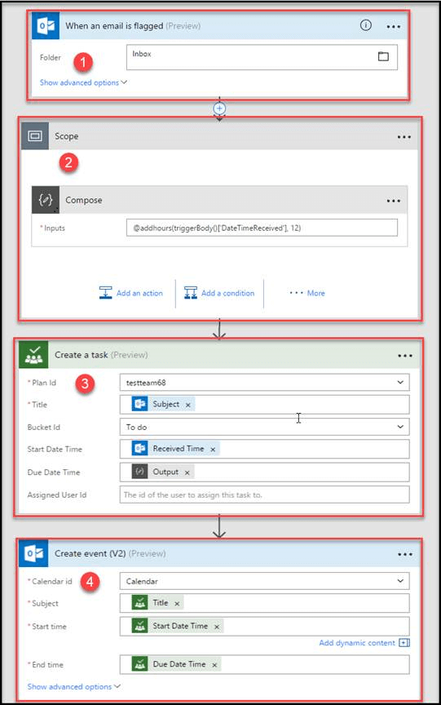This screenshot has height=705, width=441.
Task: Expand Calendar id dropdown
Action: [x=400, y=581]
